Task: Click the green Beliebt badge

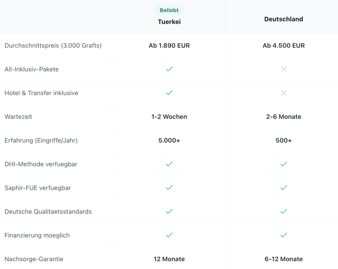Action: coord(169,10)
